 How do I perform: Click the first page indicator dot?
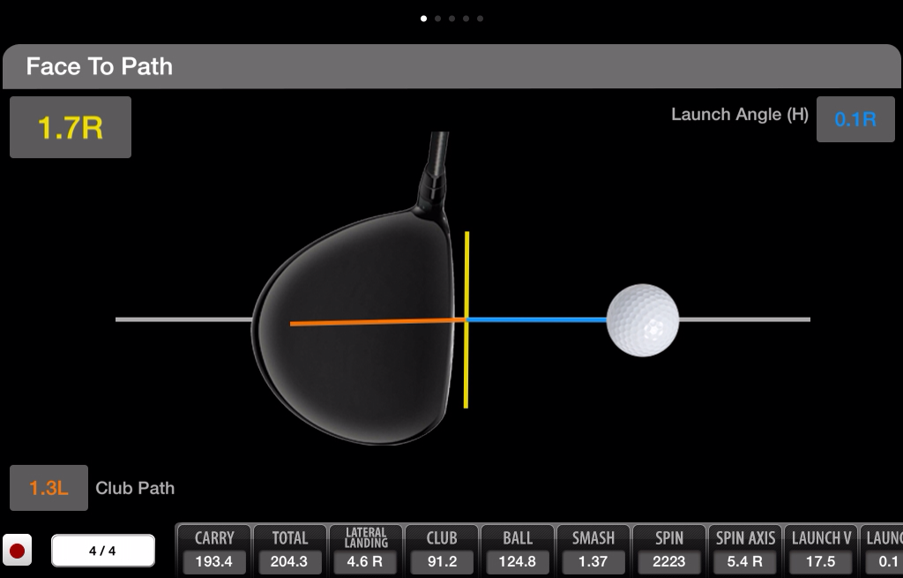click(x=424, y=18)
